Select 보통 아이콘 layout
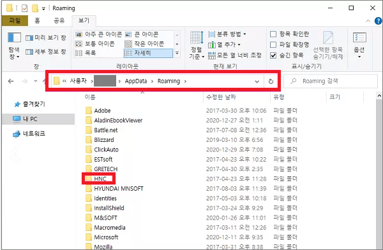The width and height of the screenshot is (383, 250). click(94, 43)
